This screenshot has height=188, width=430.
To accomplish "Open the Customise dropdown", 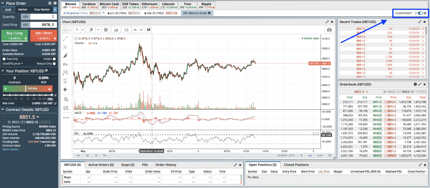I will (404, 13).
